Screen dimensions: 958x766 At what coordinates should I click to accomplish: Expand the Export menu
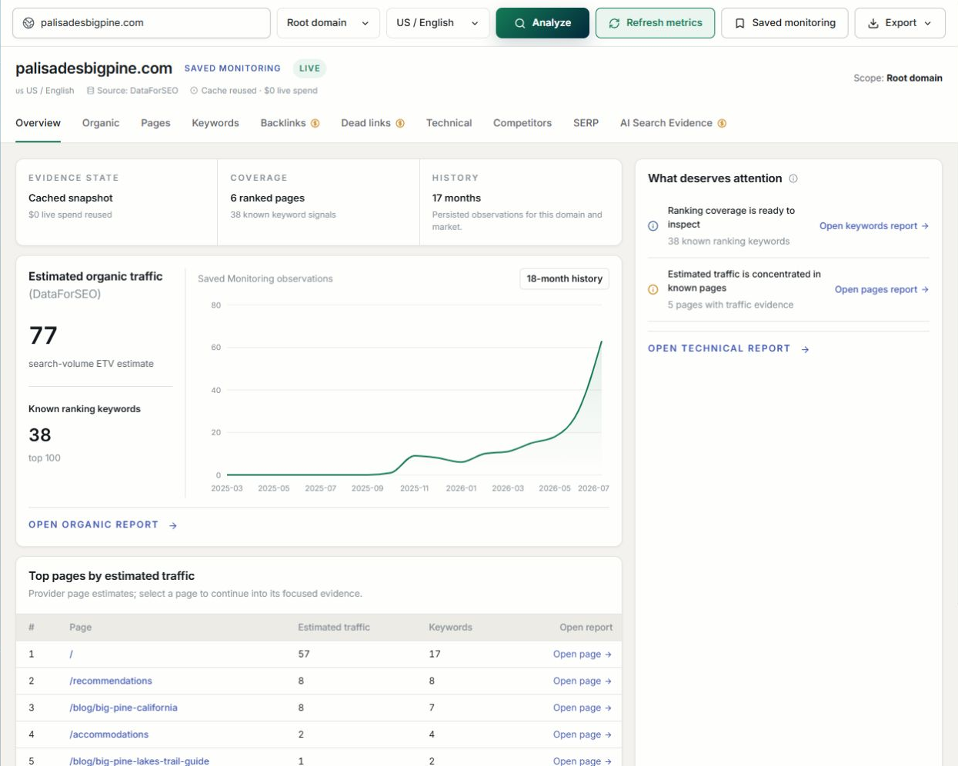pos(900,23)
